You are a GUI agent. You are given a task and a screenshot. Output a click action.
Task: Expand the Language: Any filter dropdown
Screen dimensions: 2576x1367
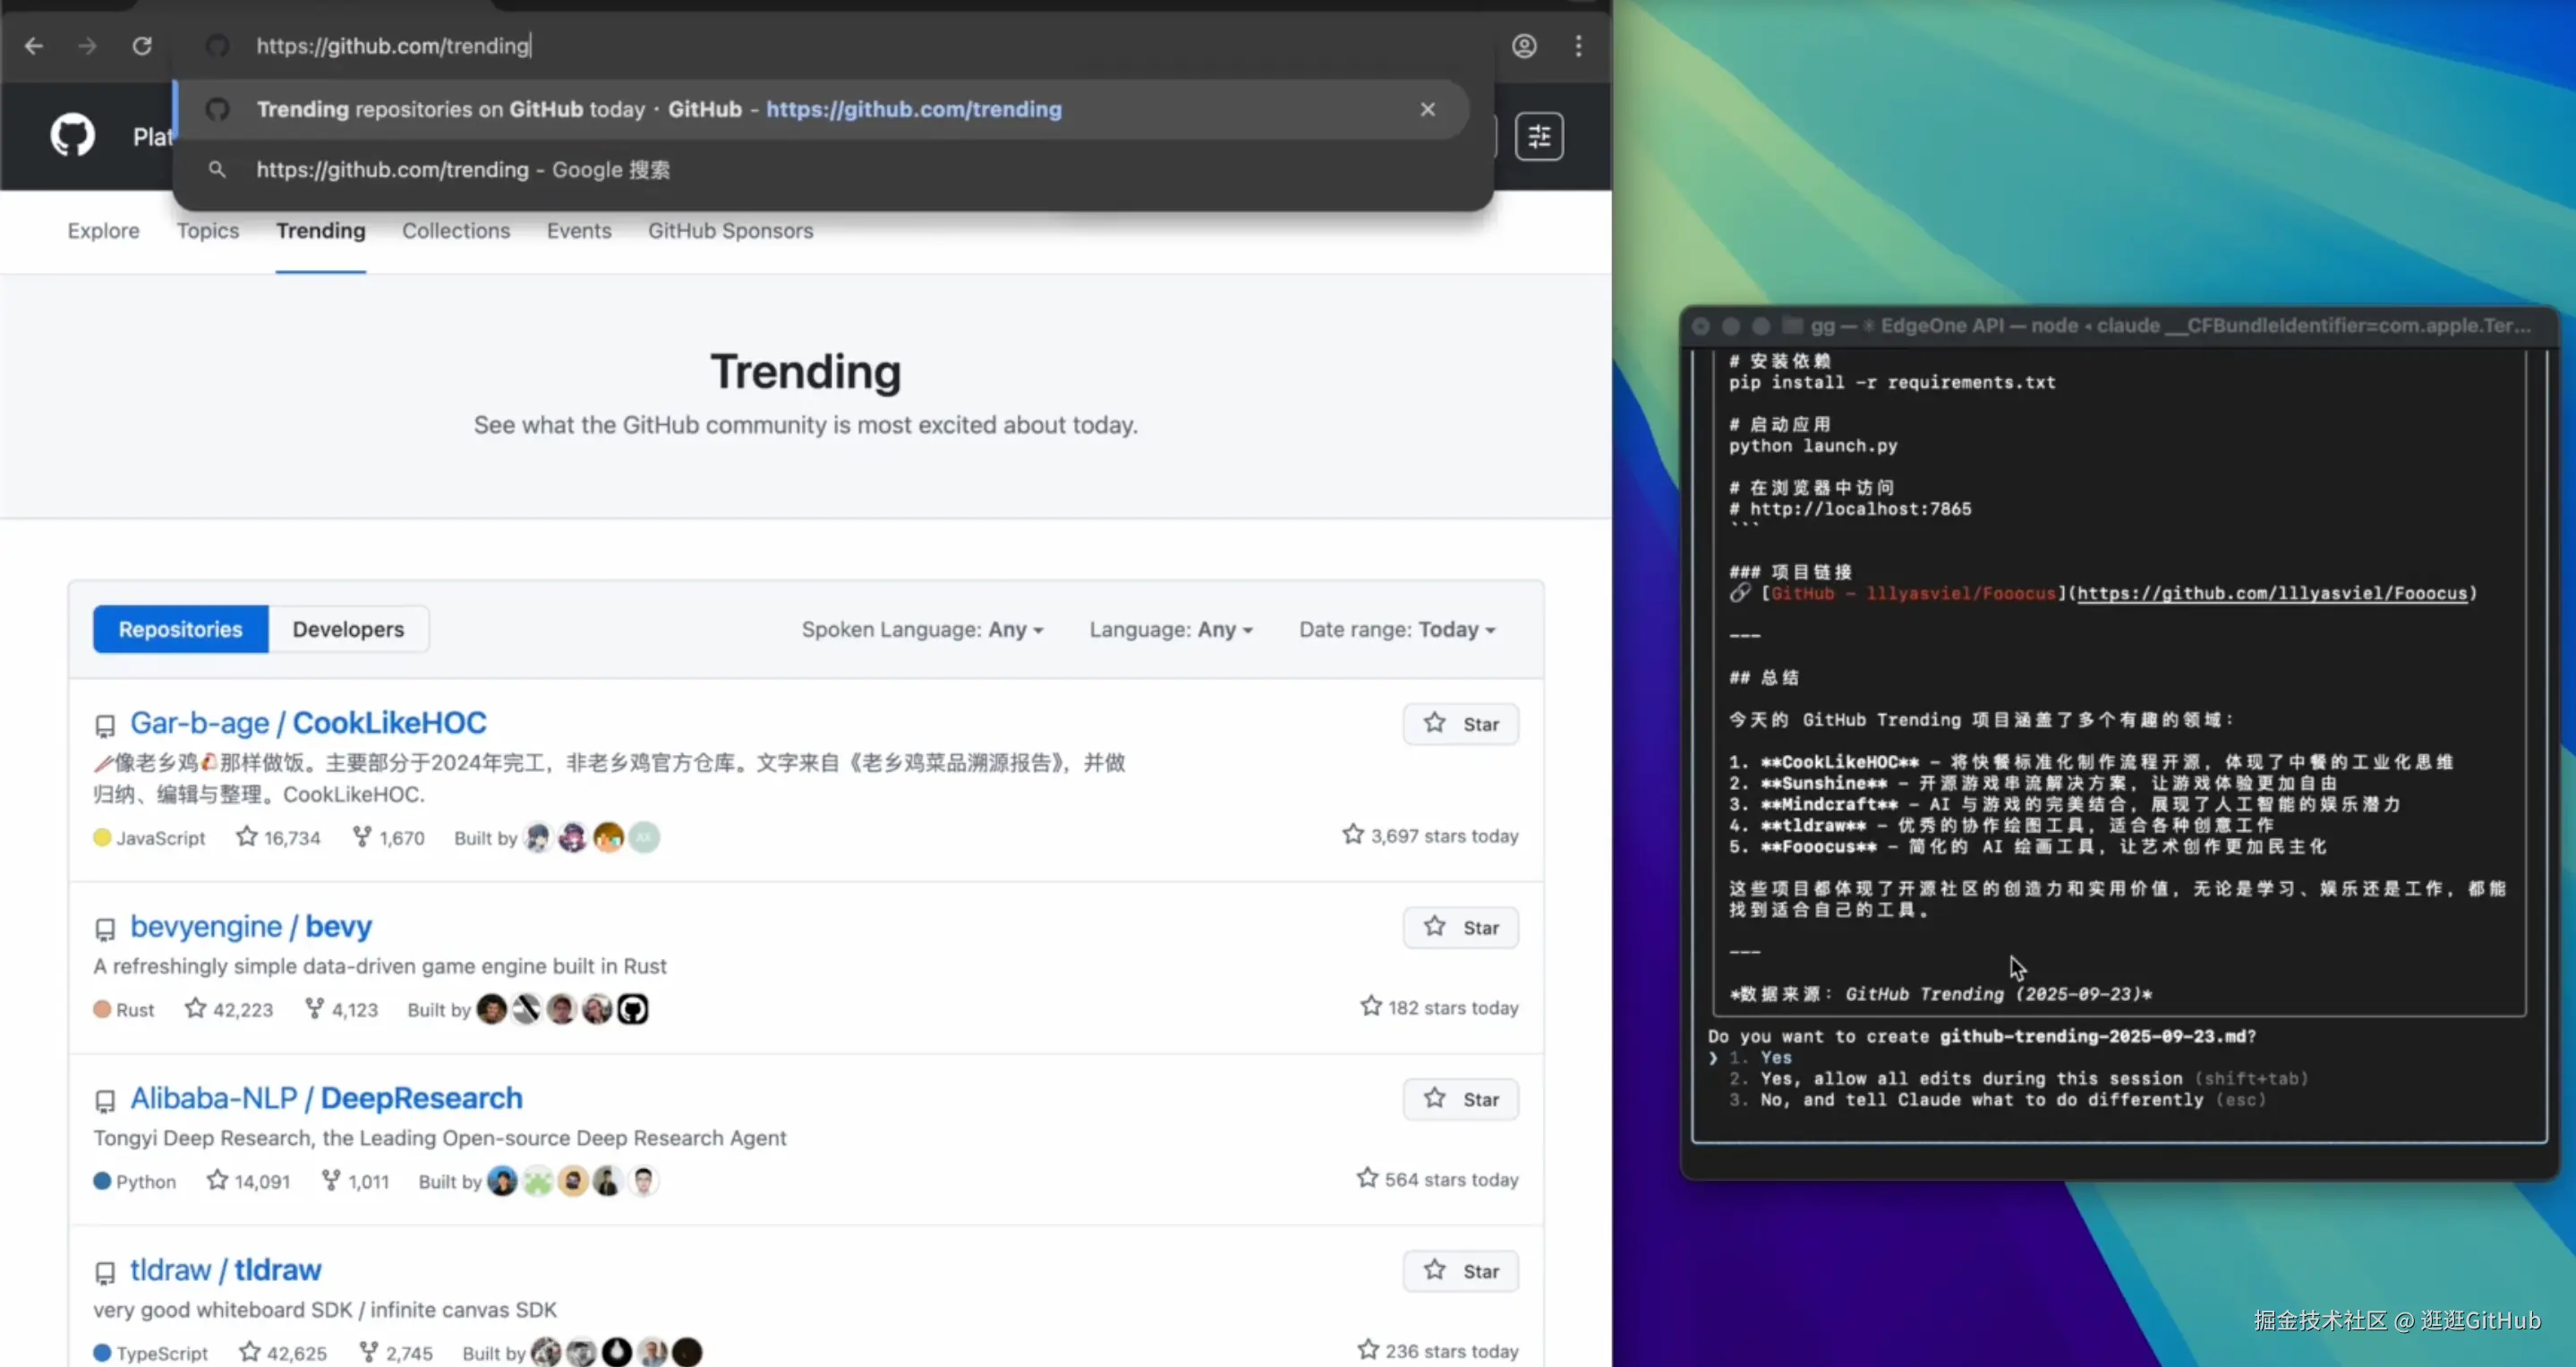1170,630
